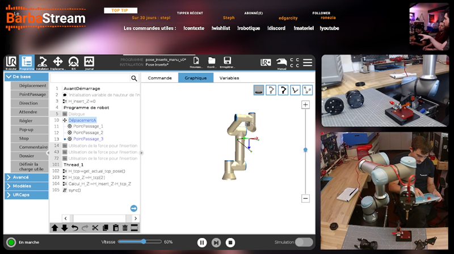
Task: Switch to the Graphique tab
Action: pyautogui.click(x=196, y=78)
